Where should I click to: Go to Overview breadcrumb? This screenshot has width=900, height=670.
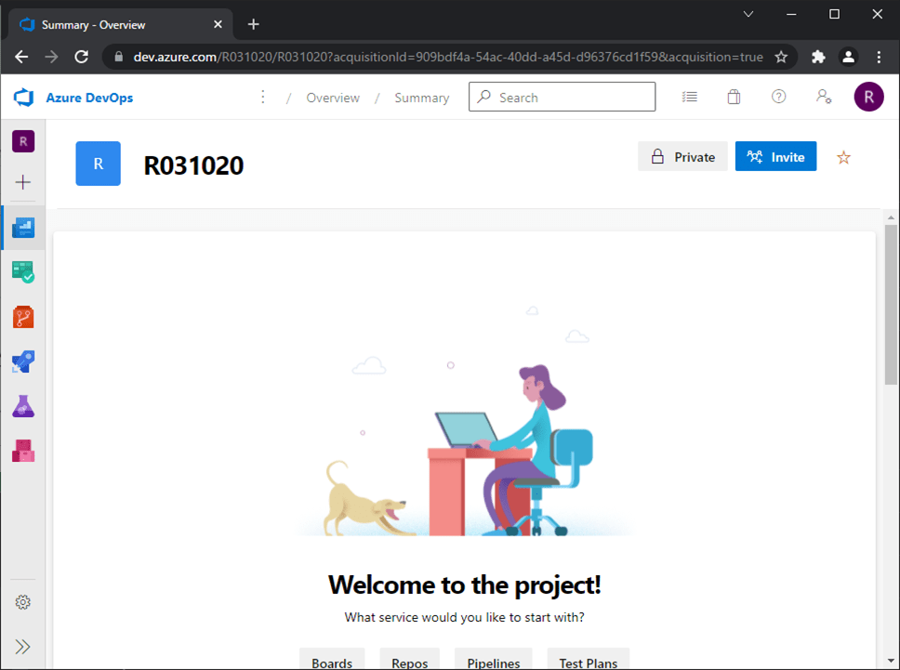tap(333, 98)
